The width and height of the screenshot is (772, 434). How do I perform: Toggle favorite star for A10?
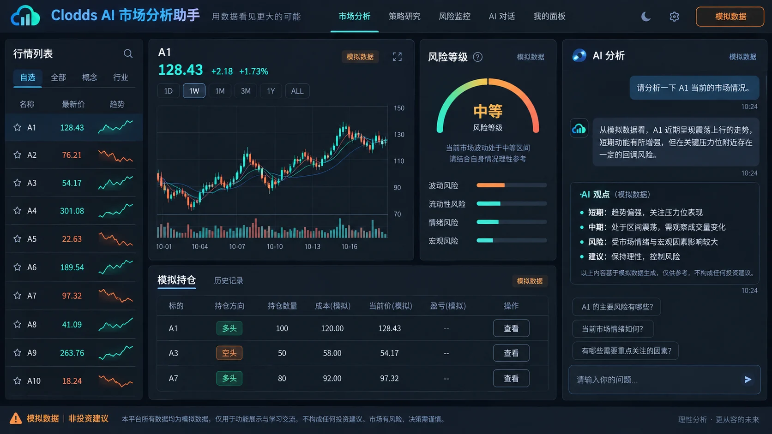18,381
